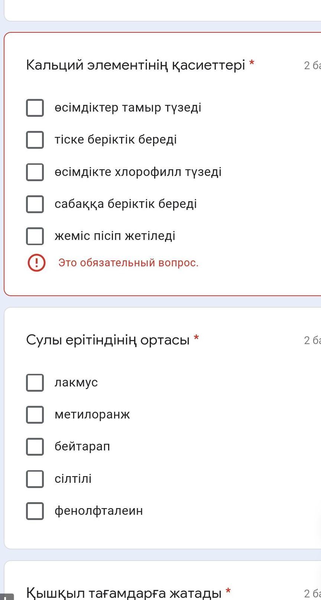Click the 'Қышқыл тағамдарға жатады' question title
Image resolution: width=321 pixels, height=600 pixels.
point(124,592)
